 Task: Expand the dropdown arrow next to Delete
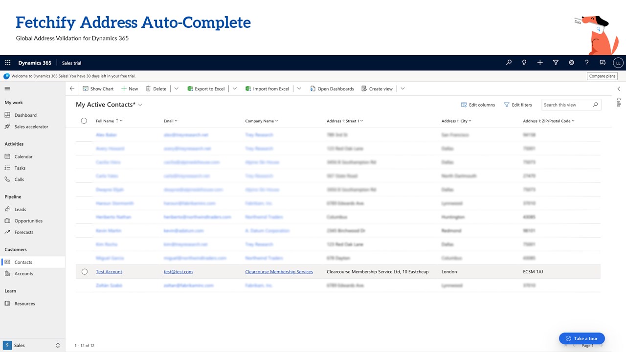(x=176, y=88)
